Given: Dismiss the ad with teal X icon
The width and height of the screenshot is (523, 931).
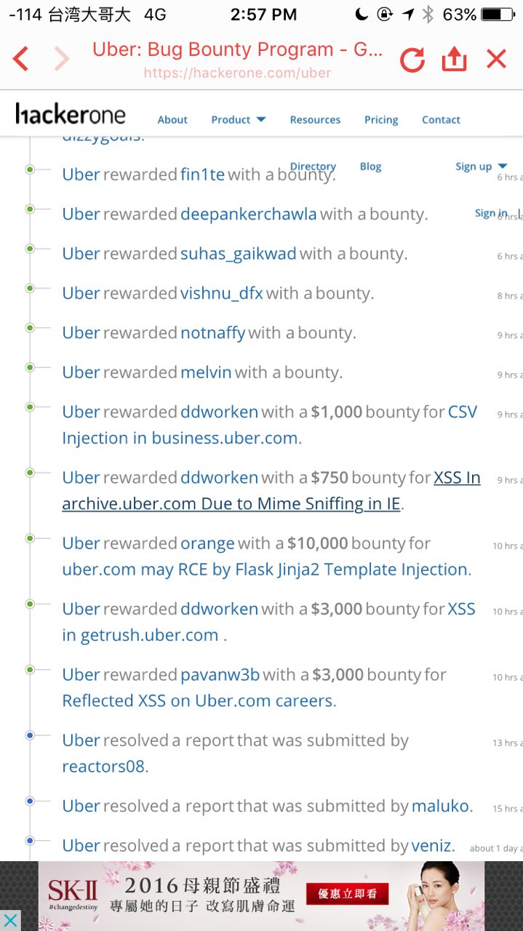Looking at the screenshot, I should point(10,921).
